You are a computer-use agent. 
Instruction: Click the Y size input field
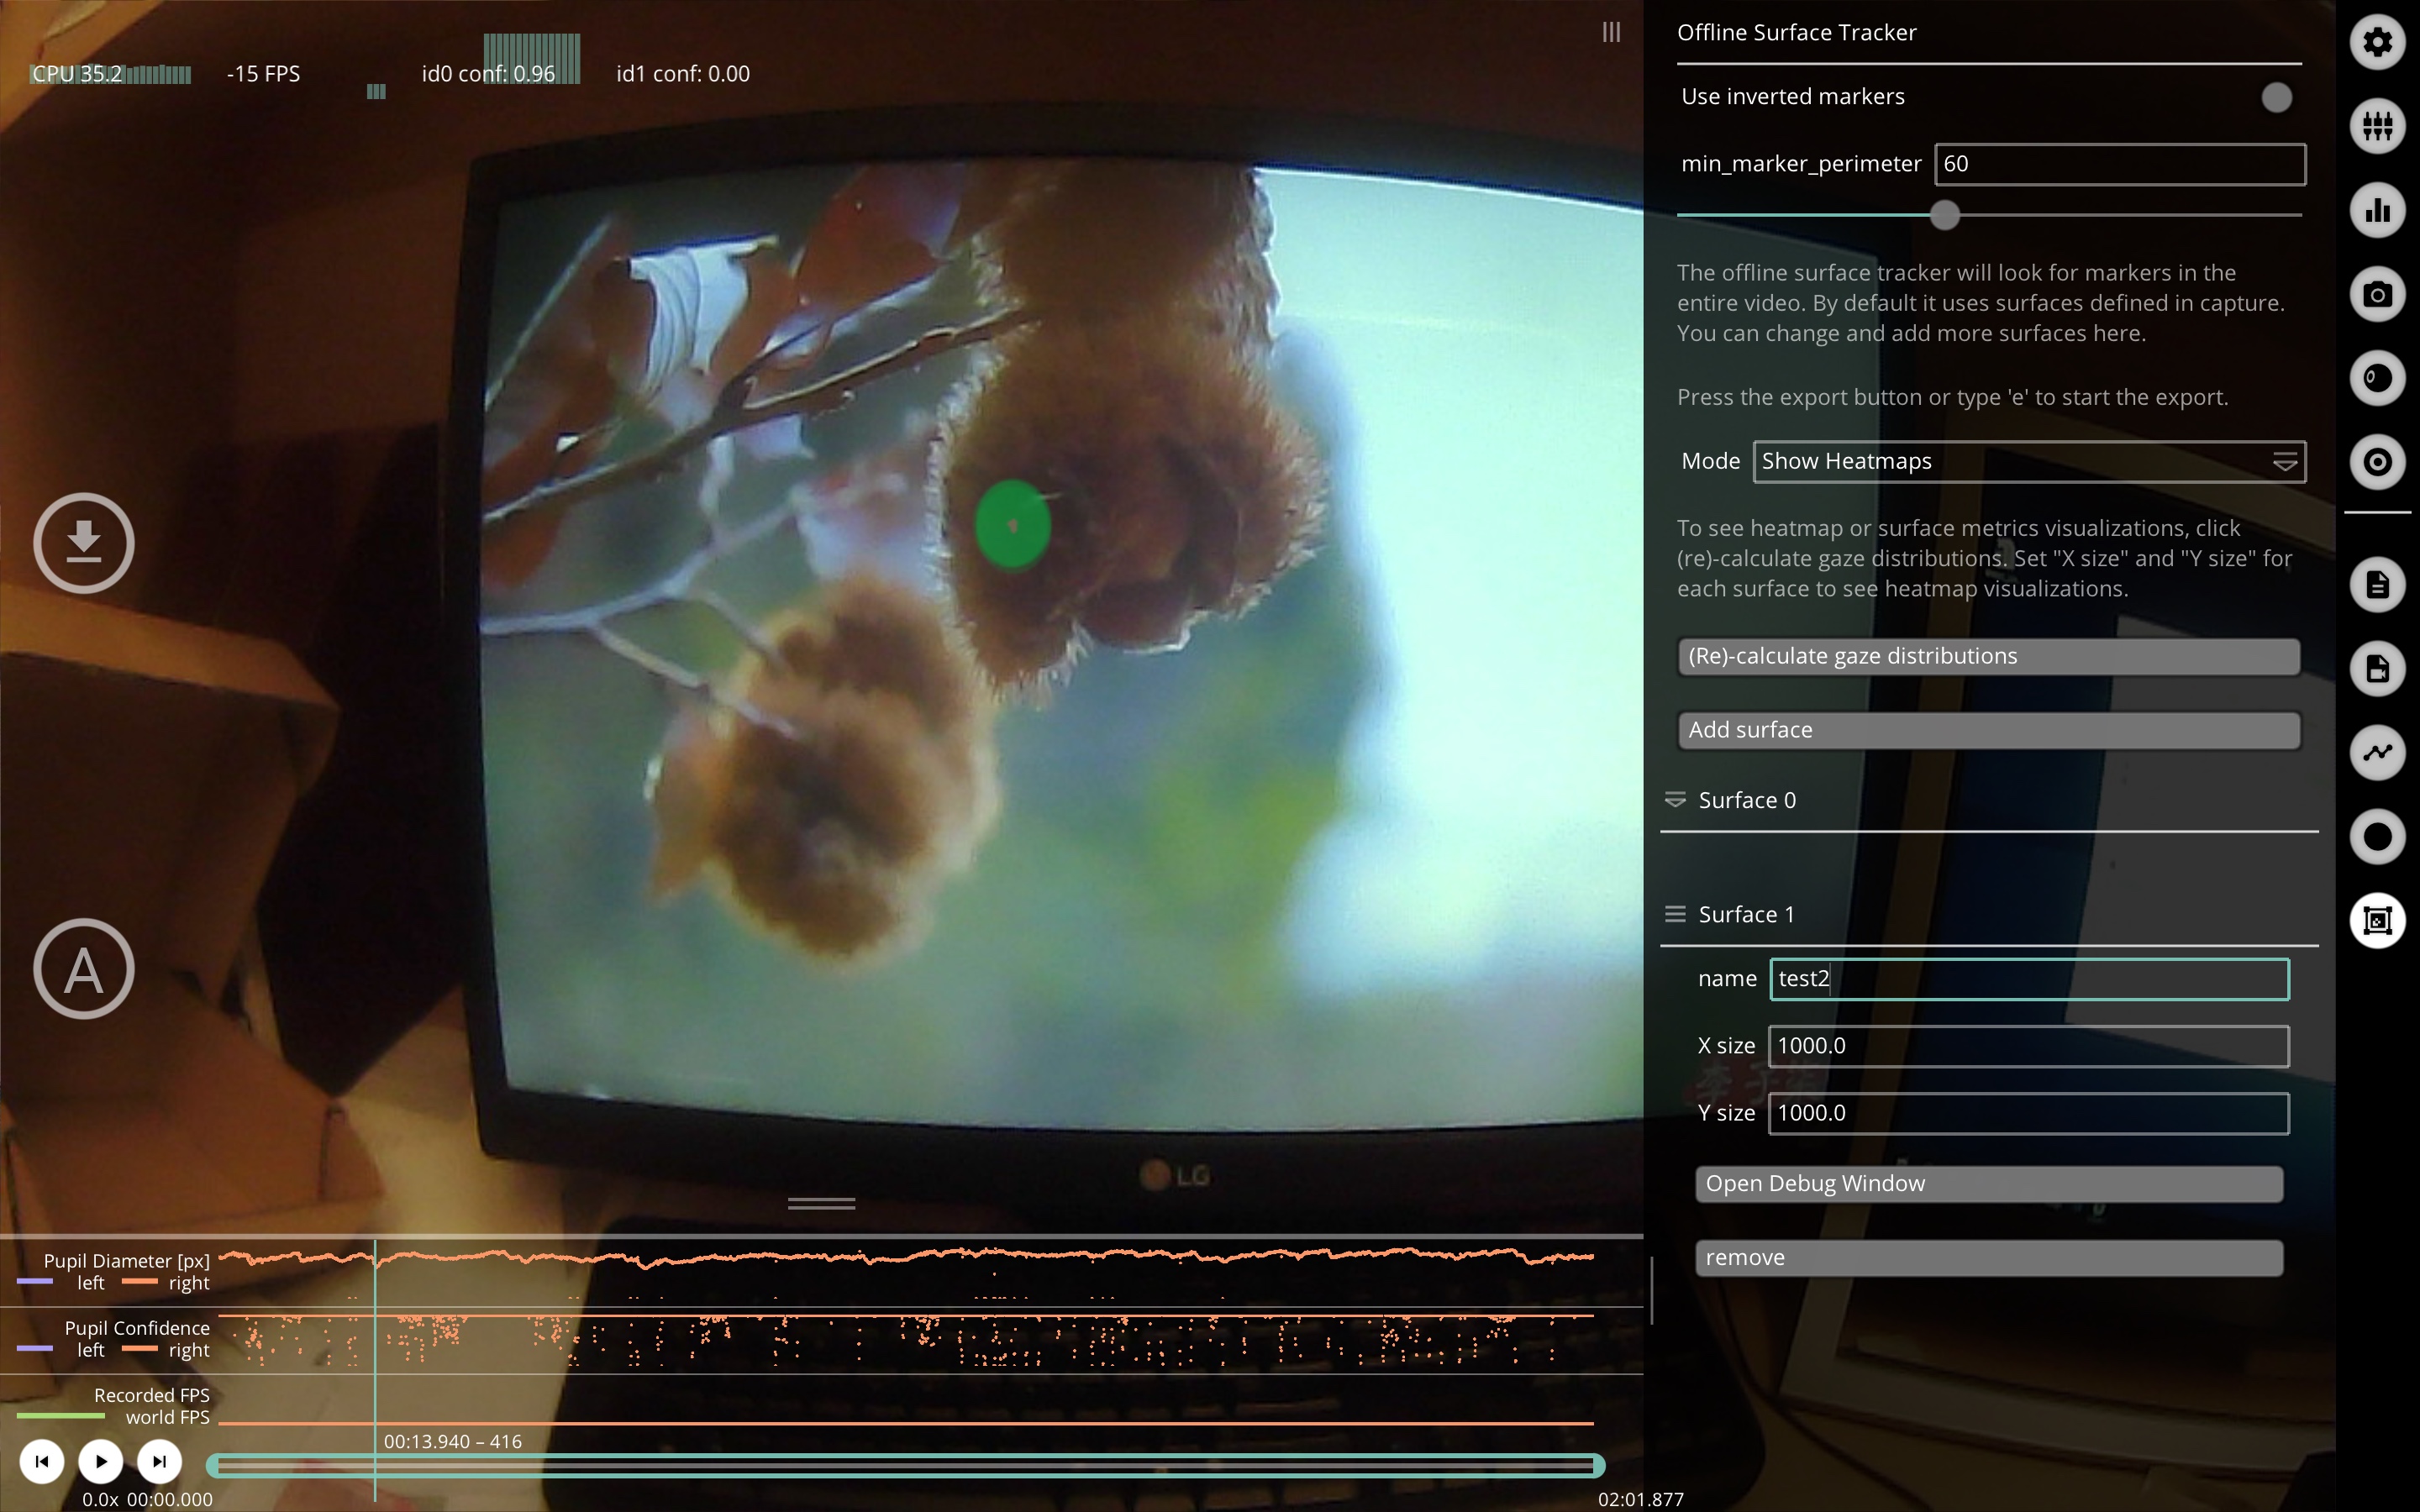click(2029, 1113)
